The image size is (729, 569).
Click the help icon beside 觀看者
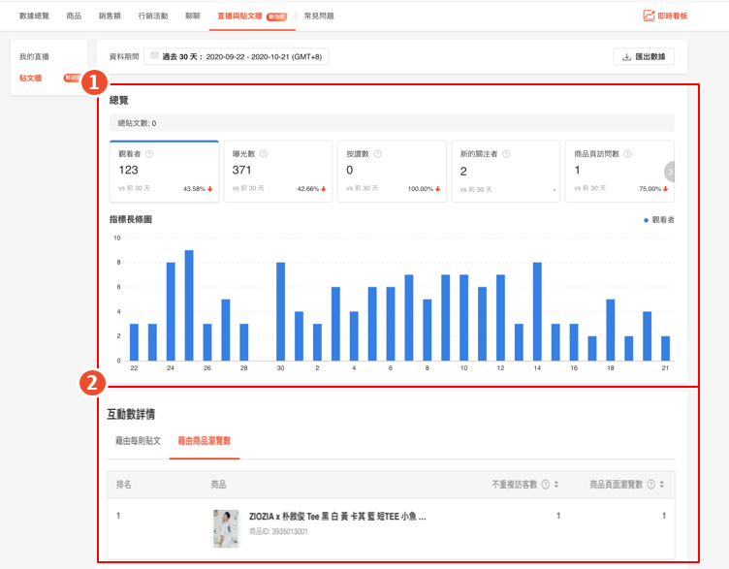[x=149, y=153]
